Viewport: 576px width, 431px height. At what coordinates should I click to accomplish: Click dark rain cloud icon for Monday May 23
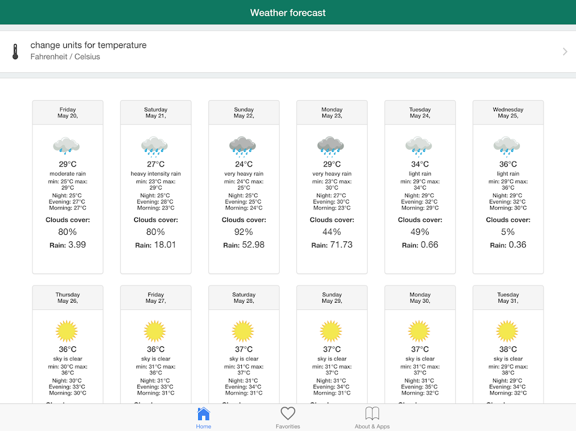330,147
